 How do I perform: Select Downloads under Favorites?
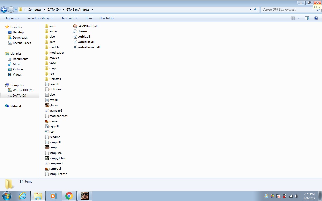point(20,38)
